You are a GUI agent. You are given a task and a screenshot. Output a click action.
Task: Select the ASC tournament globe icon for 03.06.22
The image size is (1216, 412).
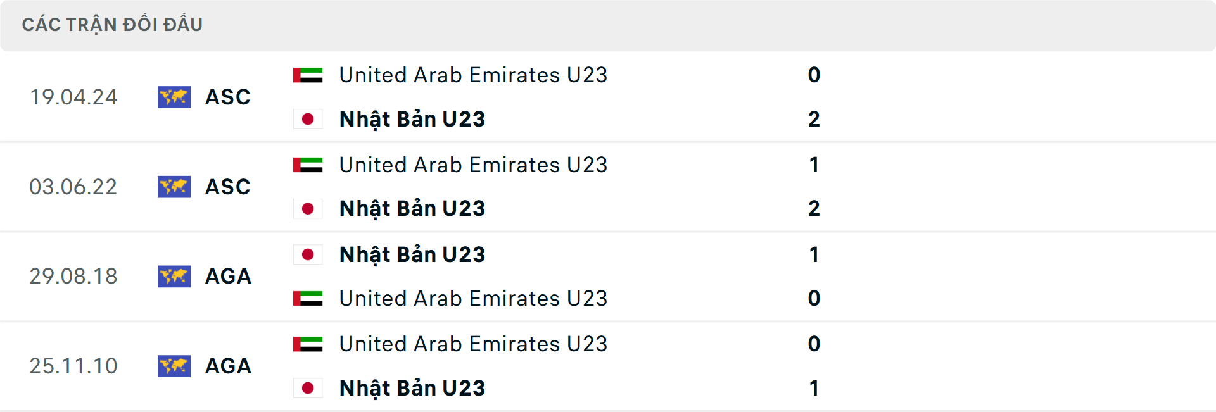[x=174, y=187]
